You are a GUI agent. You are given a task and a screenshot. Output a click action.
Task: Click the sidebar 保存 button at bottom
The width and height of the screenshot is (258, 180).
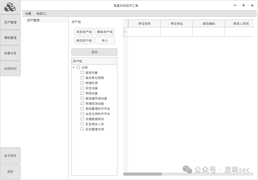click(10, 172)
